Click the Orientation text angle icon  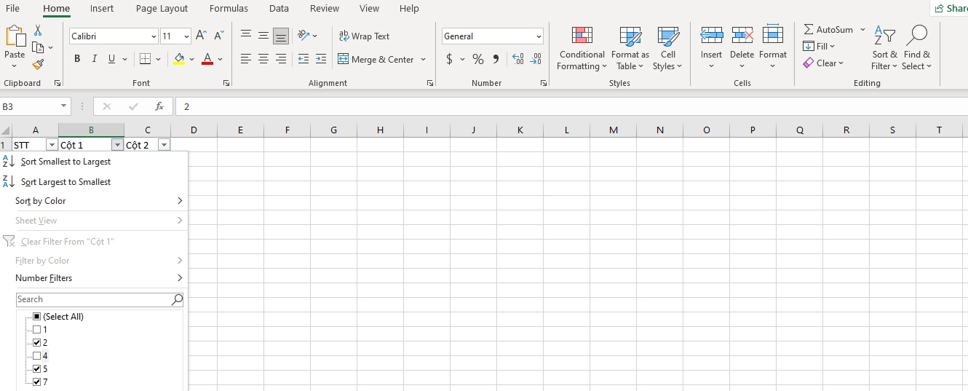point(304,36)
